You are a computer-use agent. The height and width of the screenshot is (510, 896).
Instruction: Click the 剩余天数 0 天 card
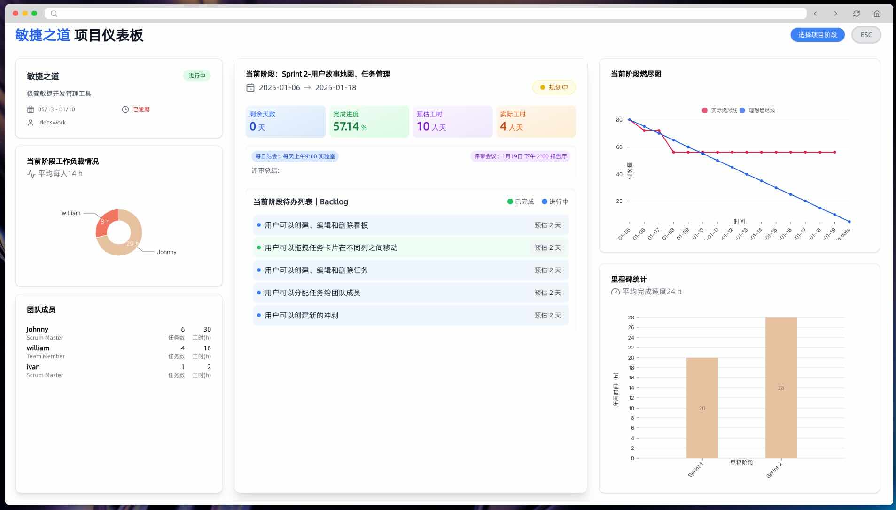click(286, 122)
